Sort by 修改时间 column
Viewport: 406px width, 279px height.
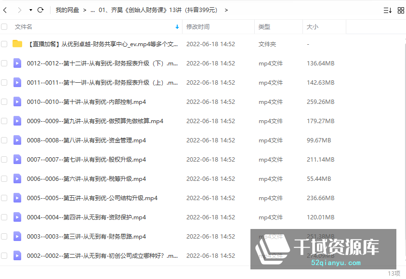pos(198,26)
